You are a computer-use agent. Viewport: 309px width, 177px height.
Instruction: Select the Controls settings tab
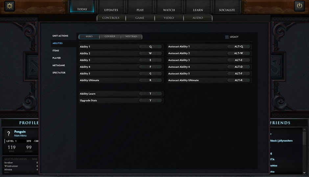click(111, 18)
